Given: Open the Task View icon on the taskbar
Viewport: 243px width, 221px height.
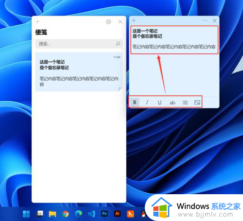Looking at the screenshot, I should coord(39,214).
